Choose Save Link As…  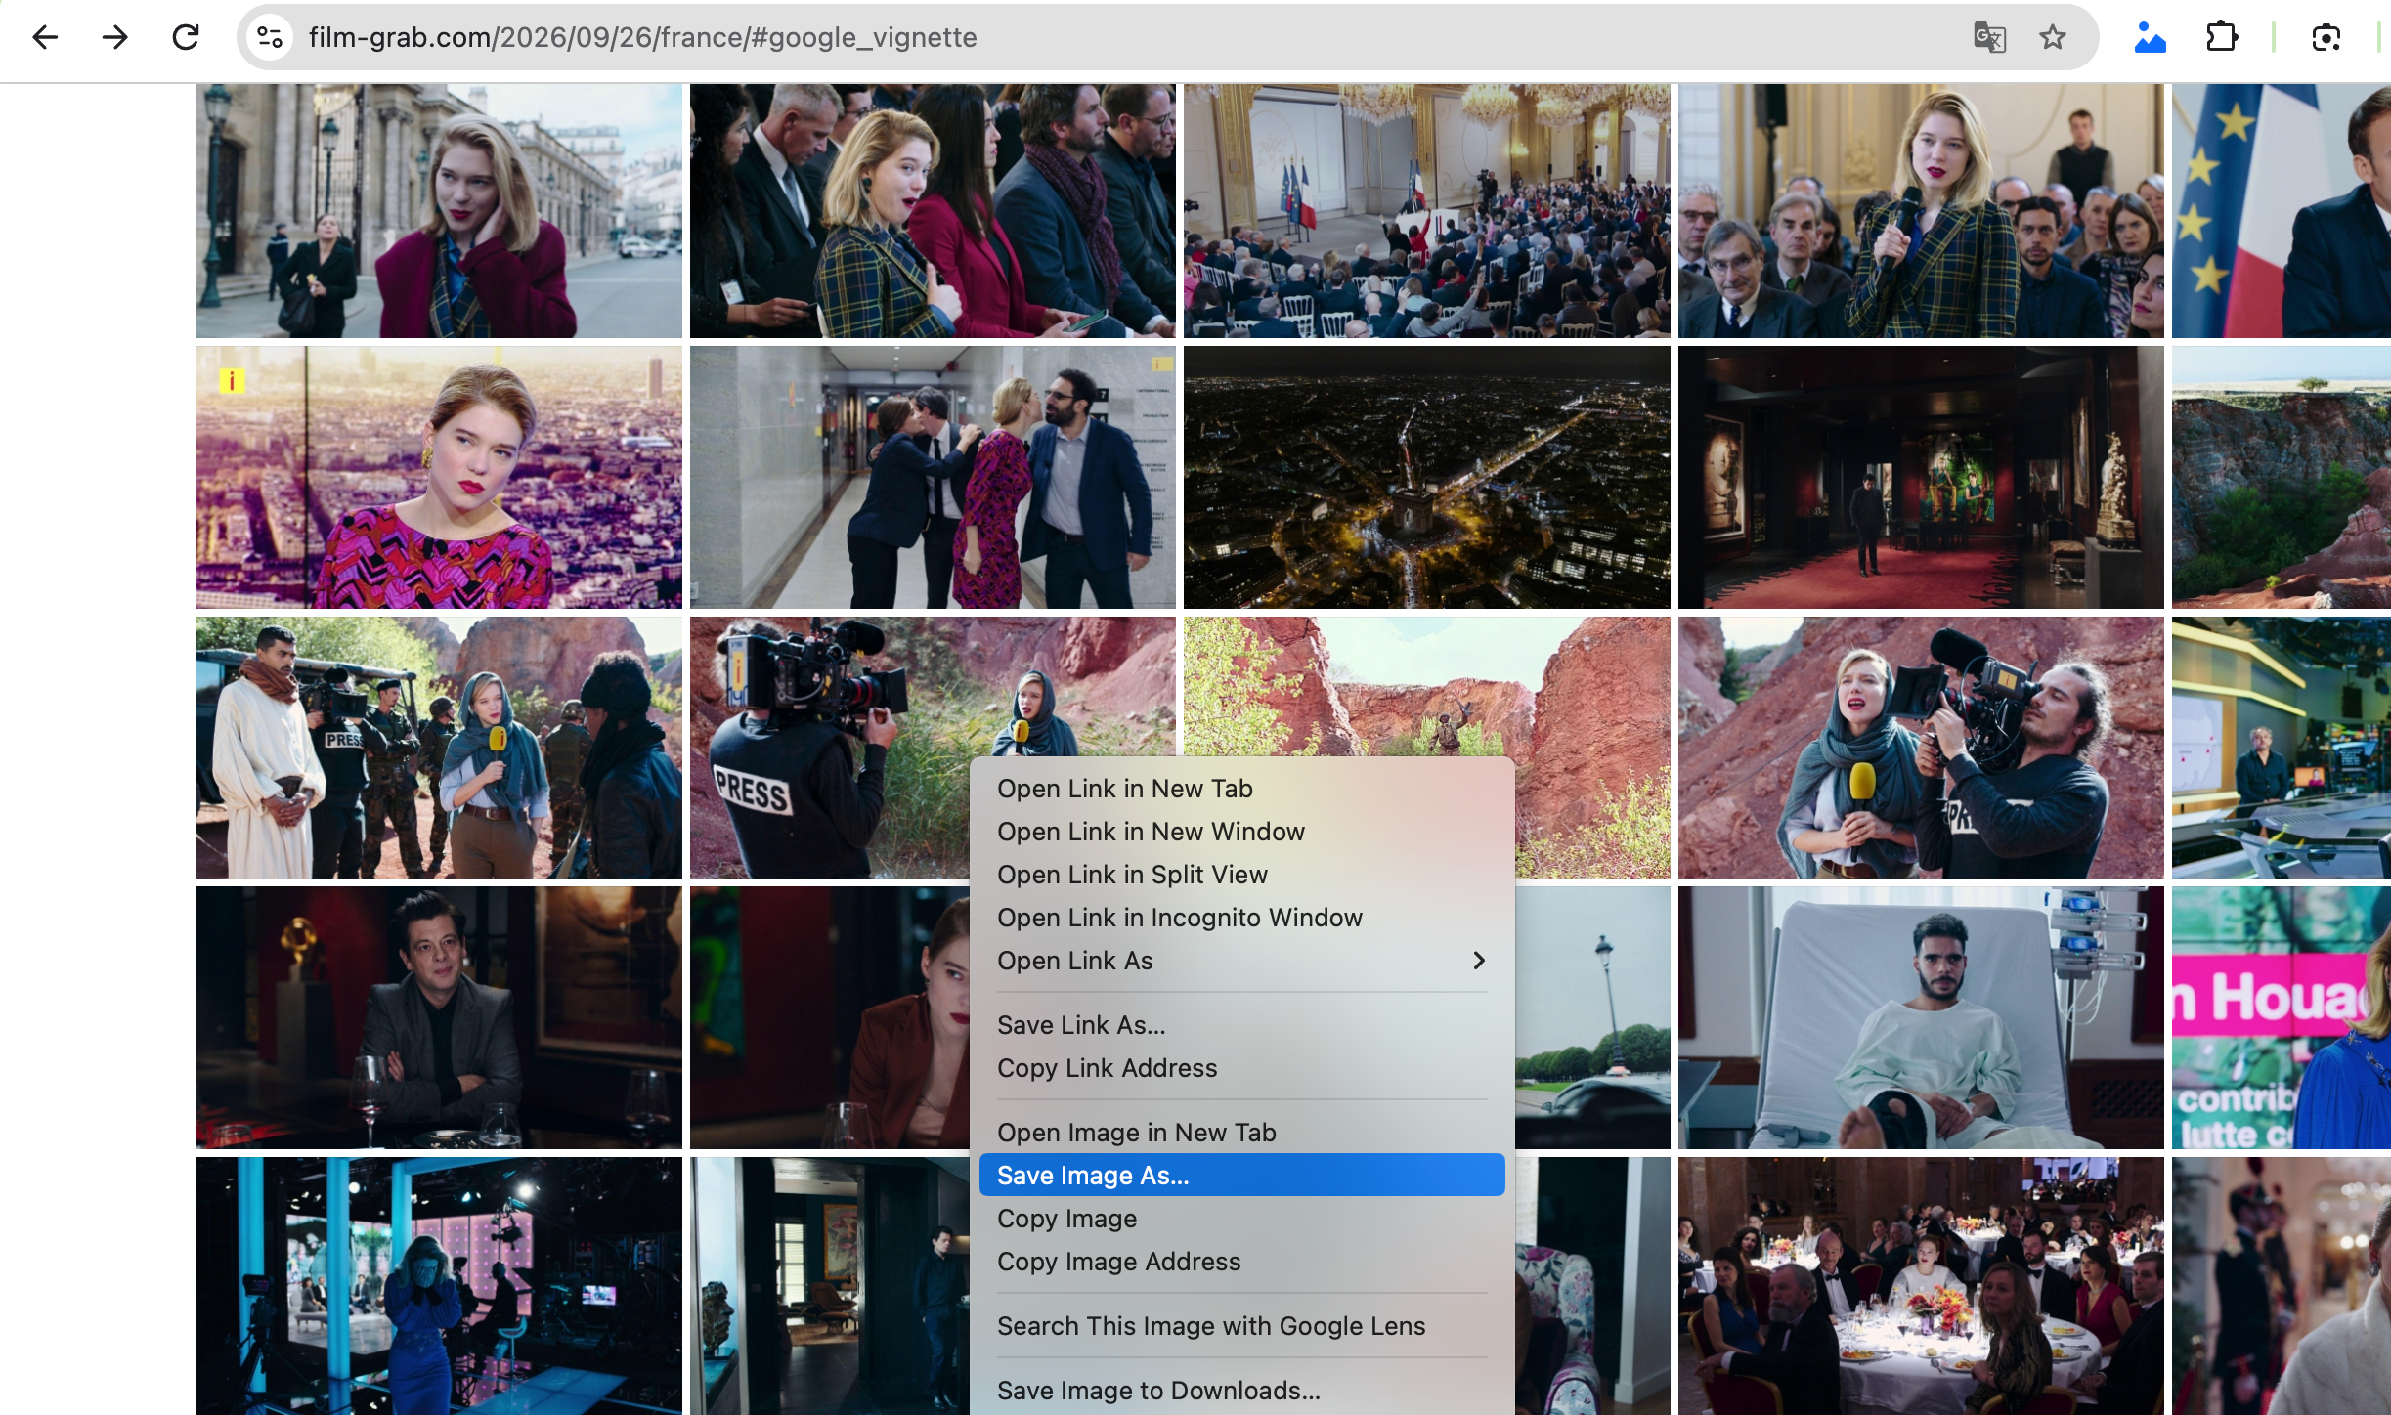click(1241, 1025)
